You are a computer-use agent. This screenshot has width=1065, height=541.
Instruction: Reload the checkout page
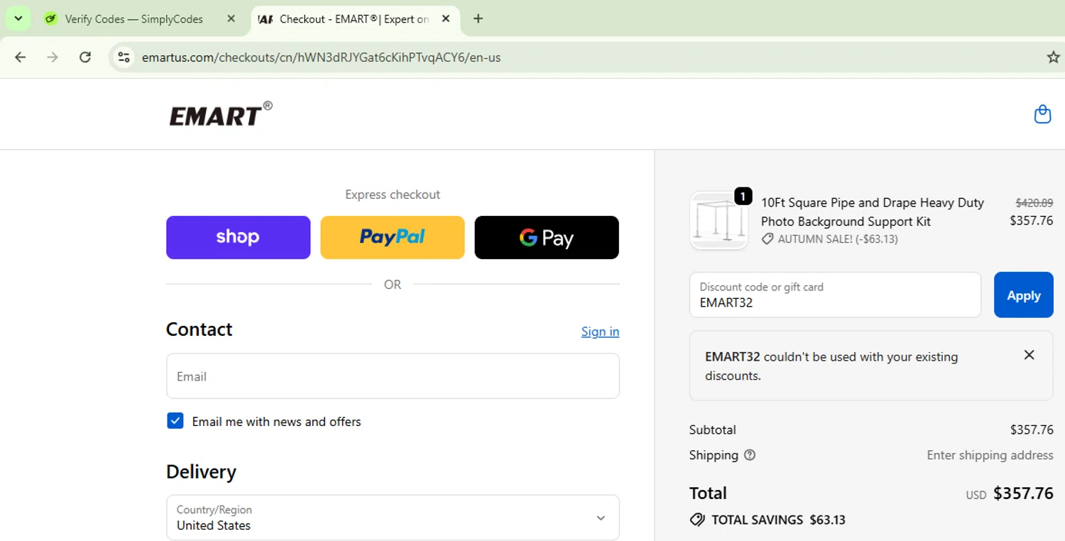pos(85,58)
